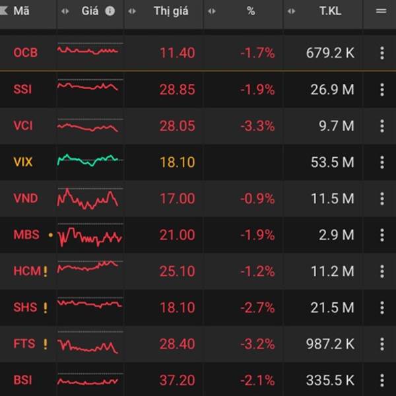396x396 pixels.
Task: Open the three-dot menu for BSI
Action: pyautogui.click(x=381, y=380)
